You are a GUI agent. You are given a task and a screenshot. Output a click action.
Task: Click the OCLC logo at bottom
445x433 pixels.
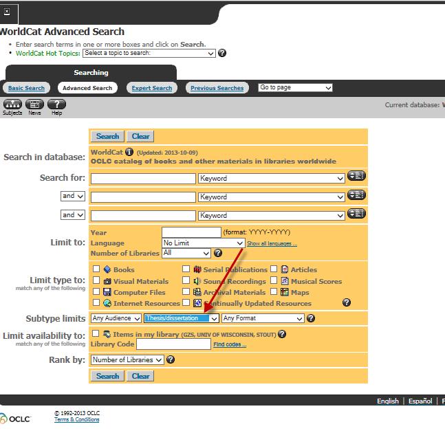pyautogui.click(x=15, y=419)
